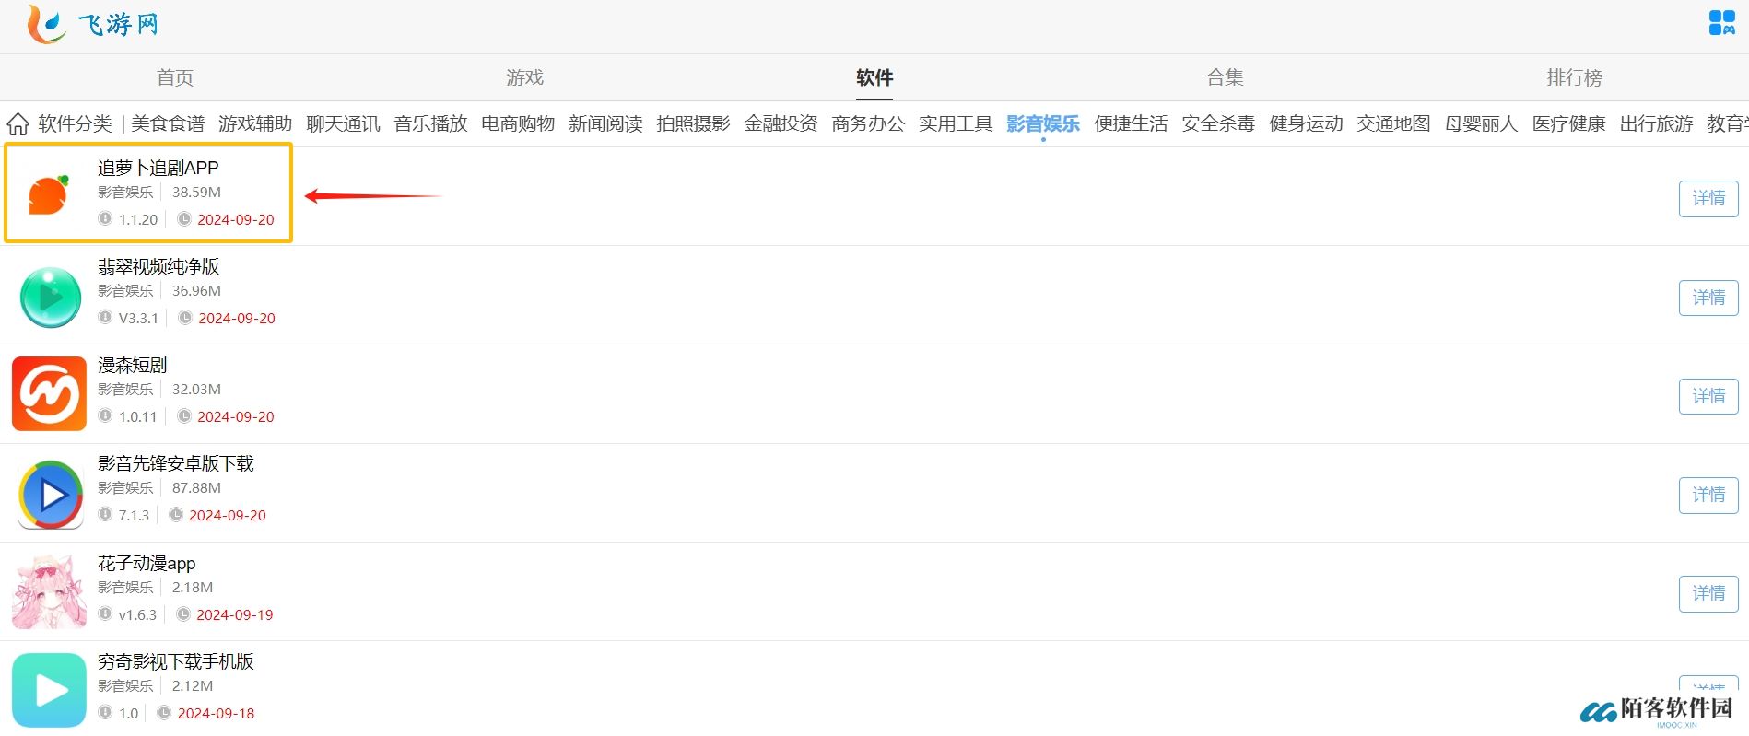
Task: Open the pink anime girl thumbnail
Action: click(49, 592)
